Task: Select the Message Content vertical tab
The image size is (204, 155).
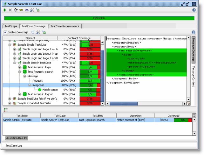Action: pos(193,76)
